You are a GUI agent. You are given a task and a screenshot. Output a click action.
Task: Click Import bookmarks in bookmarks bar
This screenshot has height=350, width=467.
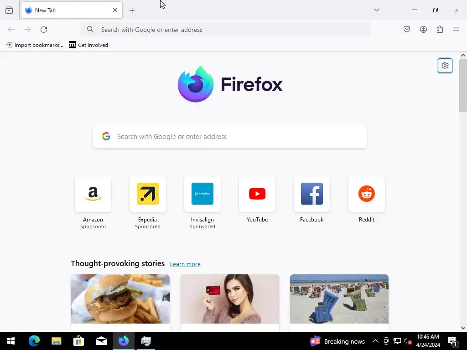(35, 45)
